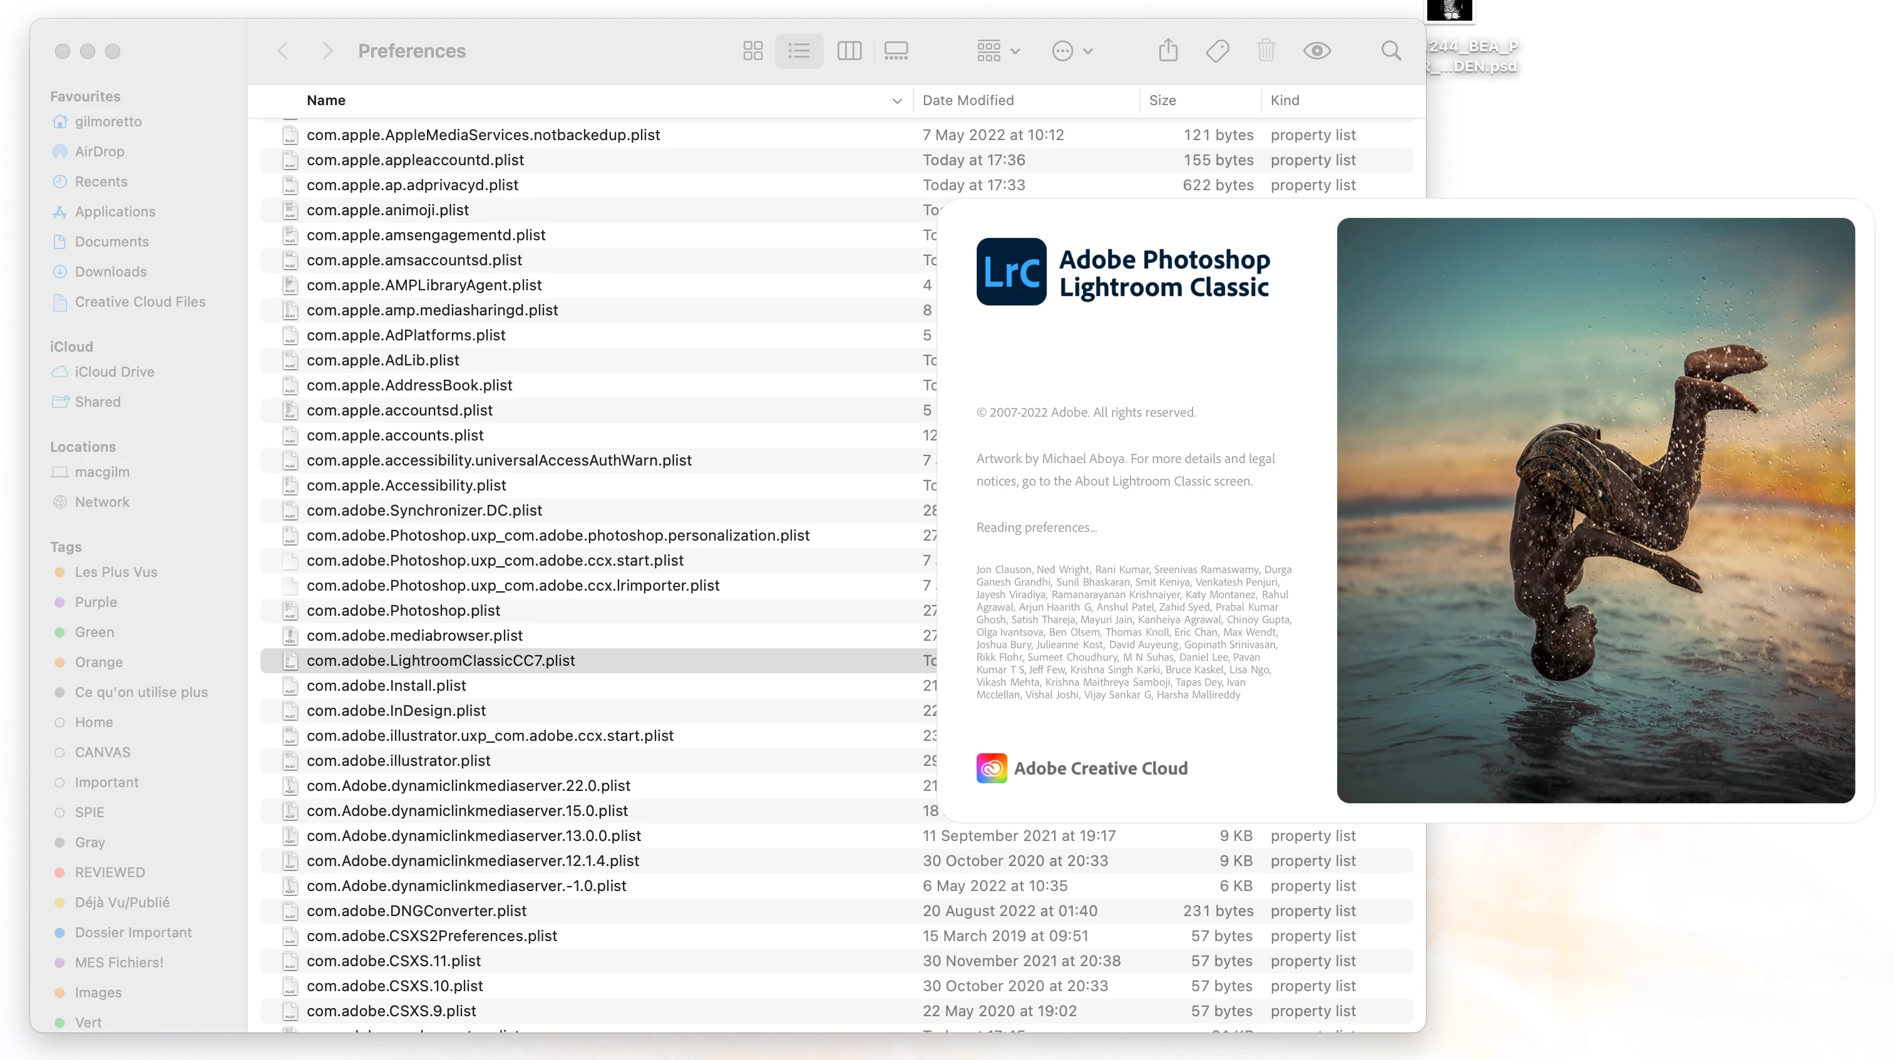1893x1060 pixels.
Task: Open Finder search magnifier
Action: (x=1390, y=51)
